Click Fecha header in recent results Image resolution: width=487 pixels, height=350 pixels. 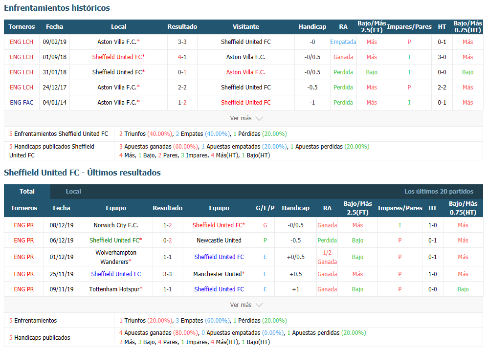coord(62,208)
